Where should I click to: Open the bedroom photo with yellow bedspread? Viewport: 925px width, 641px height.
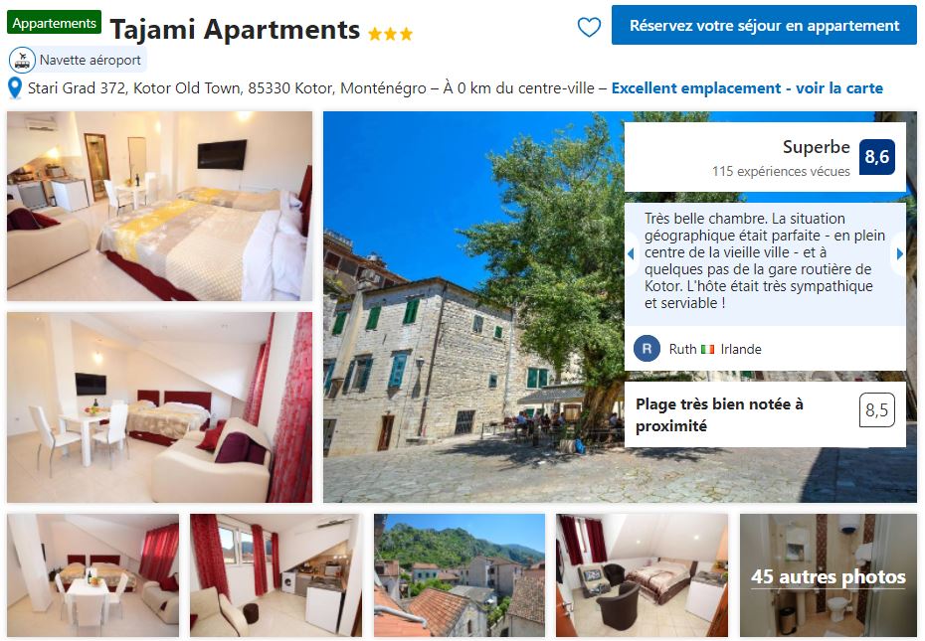[x=159, y=207]
